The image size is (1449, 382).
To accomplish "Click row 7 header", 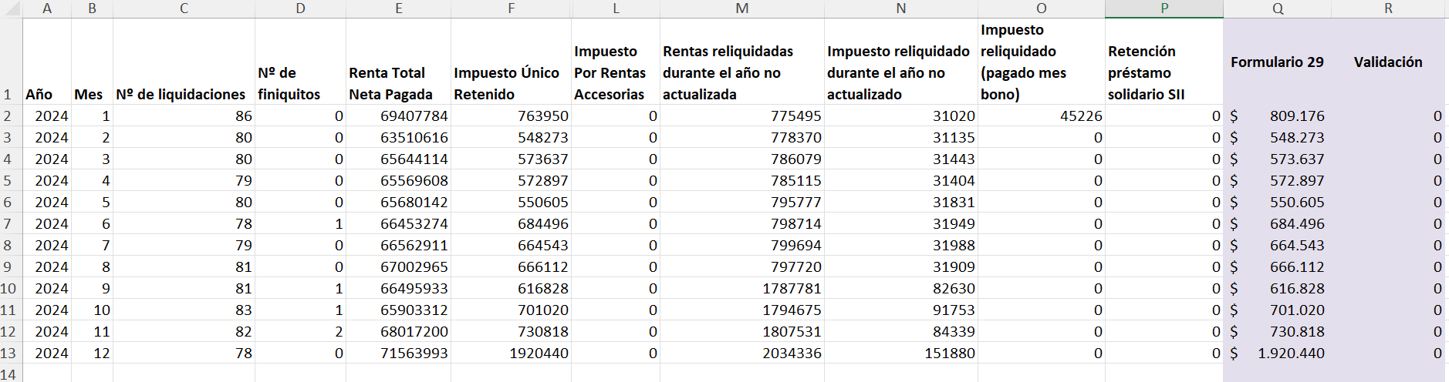I will point(8,223).
